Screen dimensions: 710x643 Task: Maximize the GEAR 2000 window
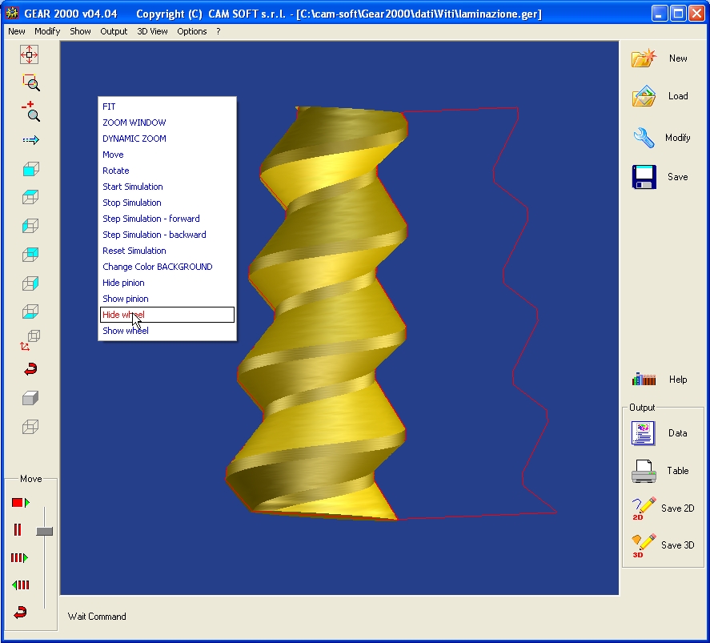tap(678, 14)
